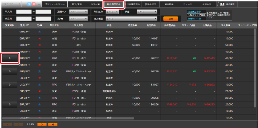Click the 表示拡大 expand-display icon
The width and height of the screenshot is (258, 128).
pyautogui.click(x=222, y=4)
